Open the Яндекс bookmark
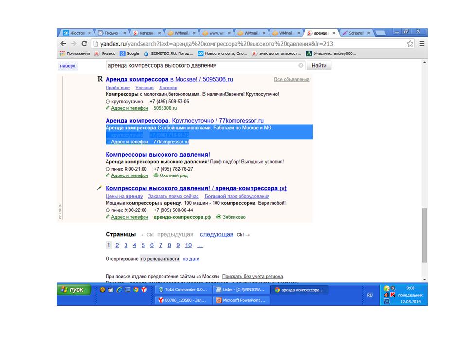 pyautogui.click(x=105, y=53)
